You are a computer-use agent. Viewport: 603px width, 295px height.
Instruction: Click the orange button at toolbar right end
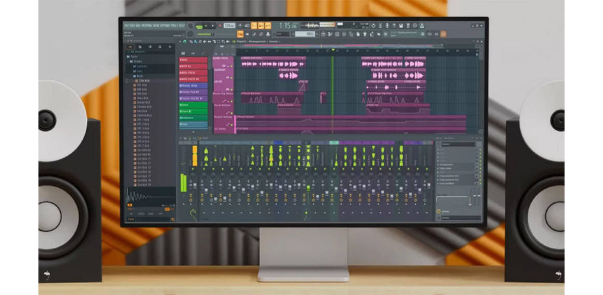click(x=443, y=34)
